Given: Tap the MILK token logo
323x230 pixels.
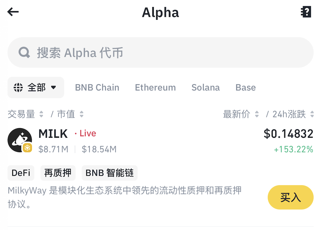Looking at the screenshot, I should (x=20, y=140).
